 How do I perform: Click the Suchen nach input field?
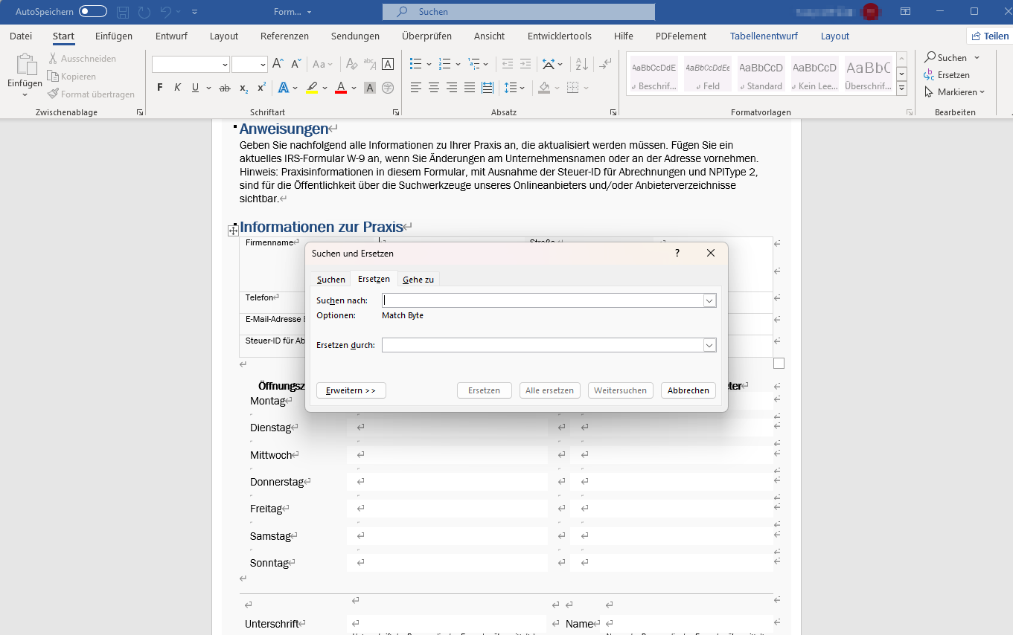tap(543, 300)
